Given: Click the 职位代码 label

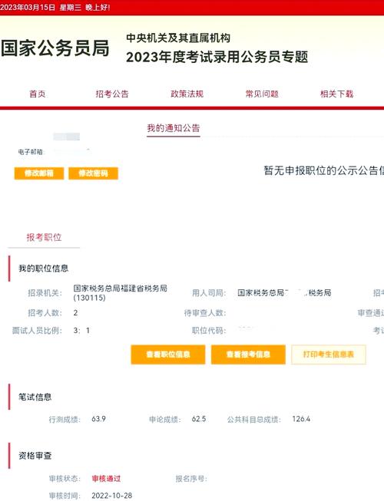Looking at the screenshot, I should (x=209, y=331).
